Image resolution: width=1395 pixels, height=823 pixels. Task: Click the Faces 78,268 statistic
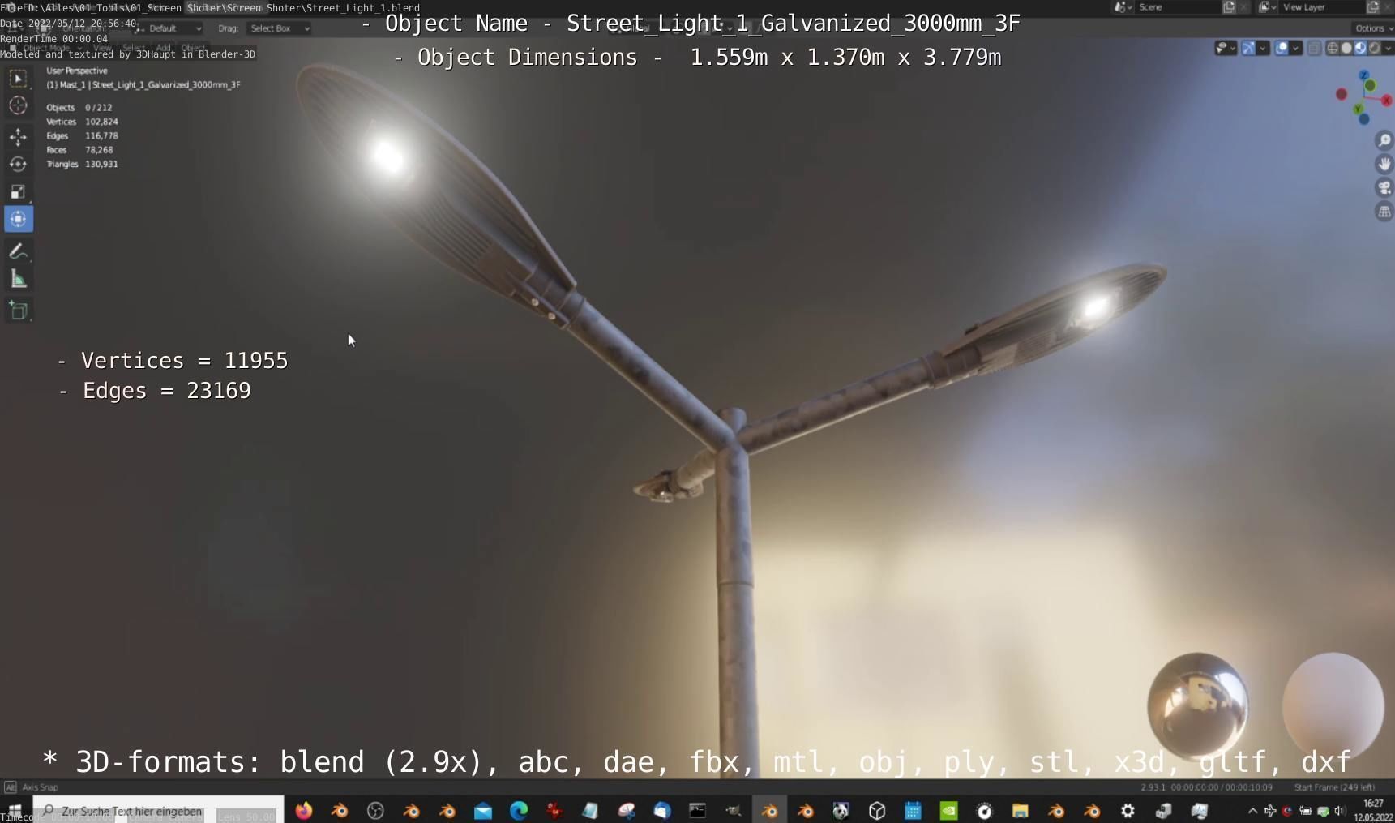[79, 150]
